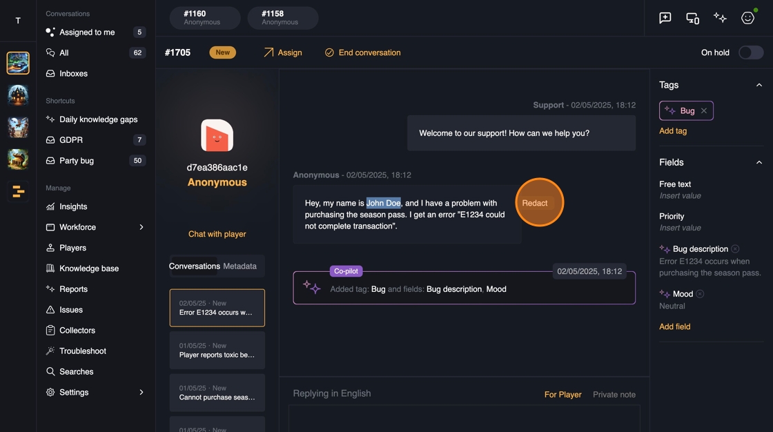The width and height of the screenshot is (773, 432).
Task: Open conversation "Error E1234 occurs w…"
Action: [217, 308]
